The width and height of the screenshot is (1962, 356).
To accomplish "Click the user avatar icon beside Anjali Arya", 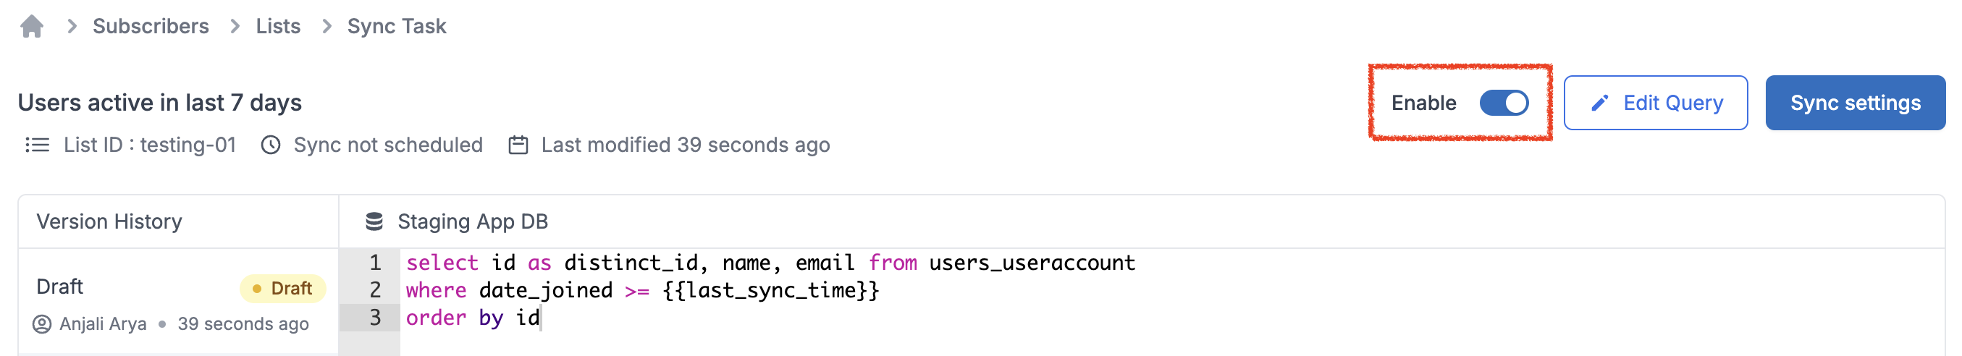I will [x=42, y=324].
